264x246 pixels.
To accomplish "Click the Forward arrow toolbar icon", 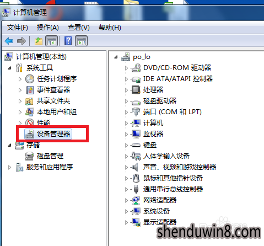I will point(21,41).
